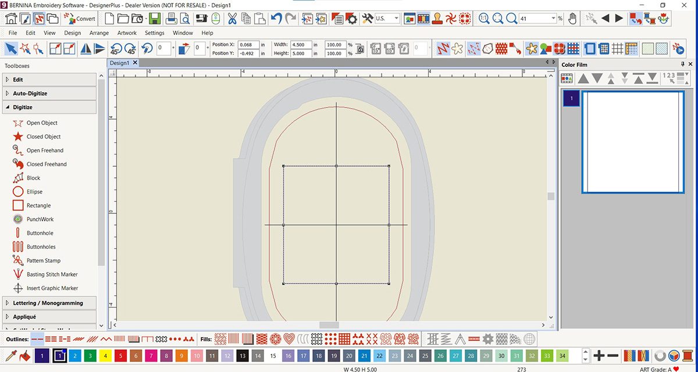Open options via tools hammer icon
Screen dimensions: 698x372
pos(367,19)
